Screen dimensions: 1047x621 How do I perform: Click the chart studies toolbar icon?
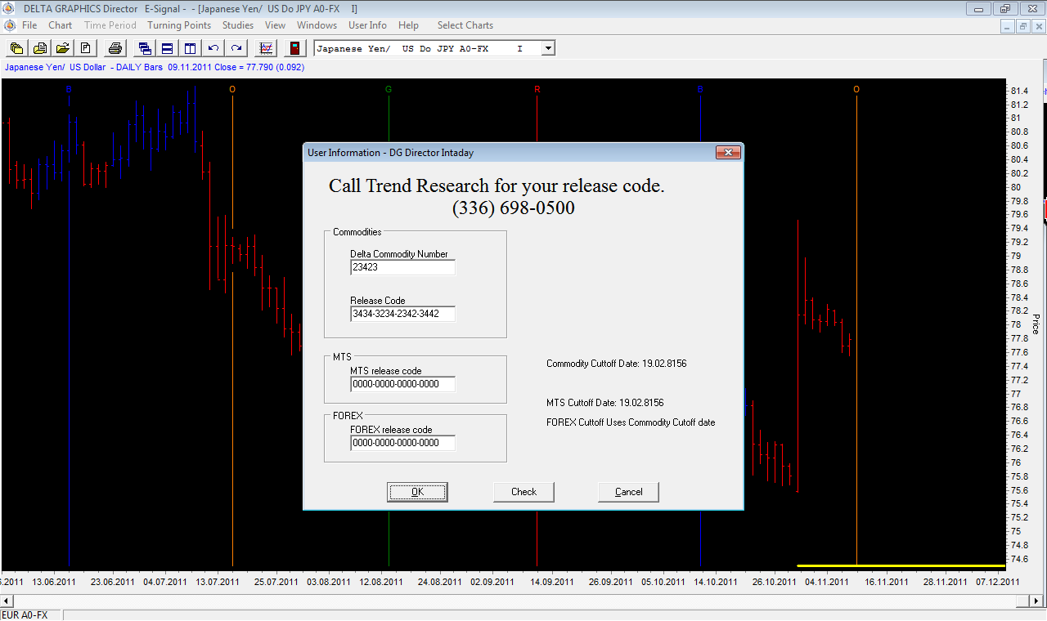(x=266, y=48)
